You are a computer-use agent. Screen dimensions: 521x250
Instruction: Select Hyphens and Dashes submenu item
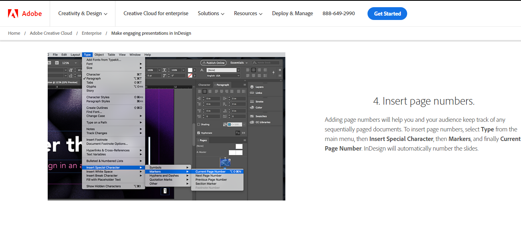pos(168,175)
